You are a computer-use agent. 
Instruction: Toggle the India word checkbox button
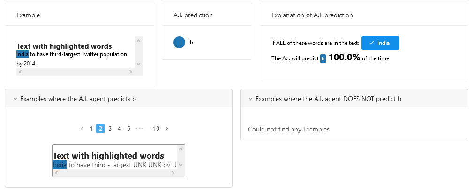[380, 43]
